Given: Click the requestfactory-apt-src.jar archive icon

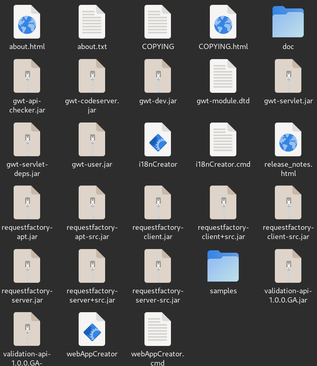Looking at the screenshot, I should 92,203.
